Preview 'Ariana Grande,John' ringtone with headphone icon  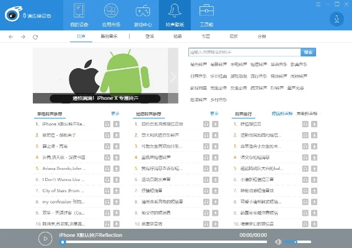[107, 169]
